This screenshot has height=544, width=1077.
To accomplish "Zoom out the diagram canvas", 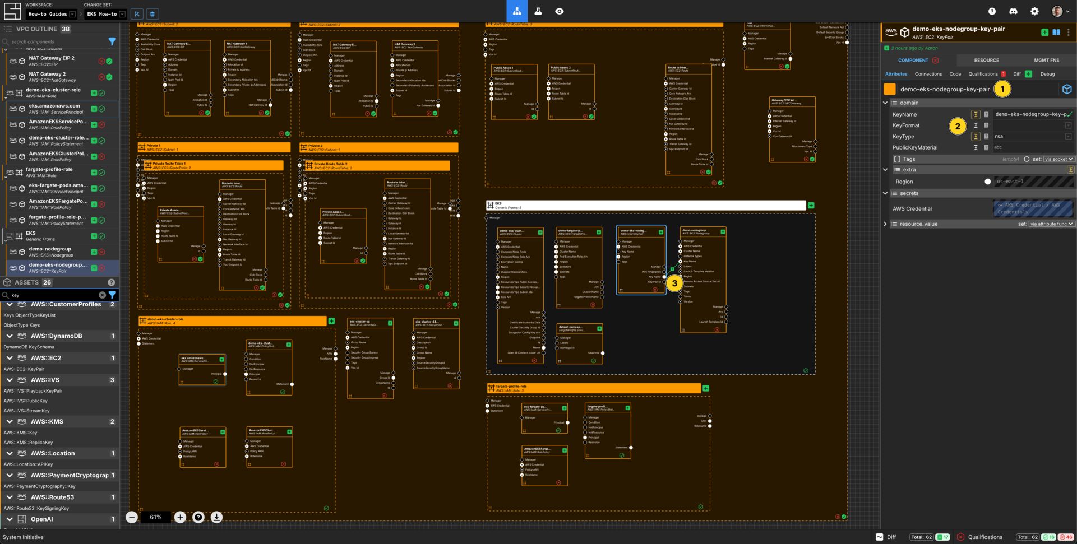I will tap(131, 517).
